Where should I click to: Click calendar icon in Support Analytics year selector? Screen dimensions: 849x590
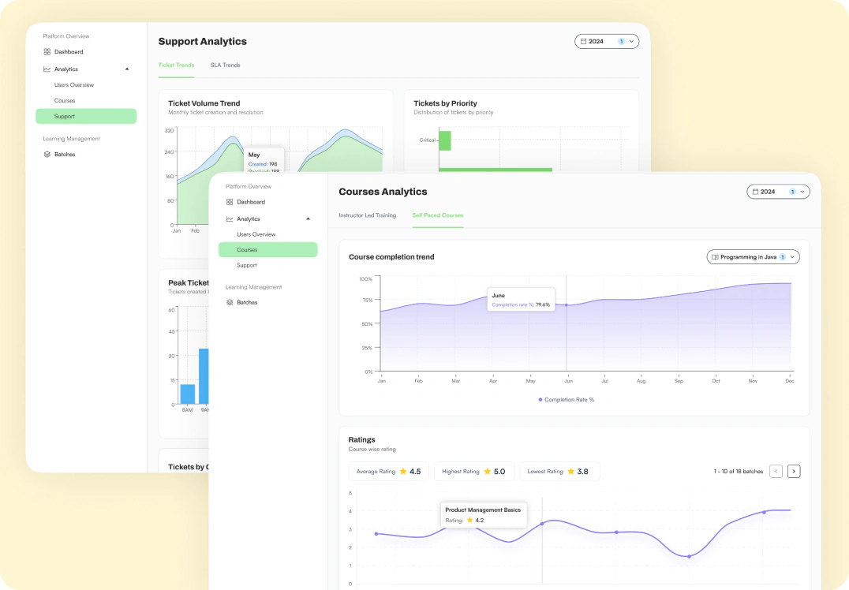pyautogui.click(x=584, y=42)
